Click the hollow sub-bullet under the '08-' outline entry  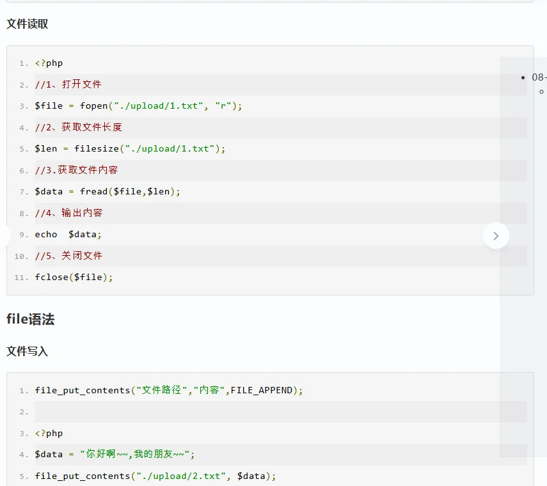coord(541,91)
